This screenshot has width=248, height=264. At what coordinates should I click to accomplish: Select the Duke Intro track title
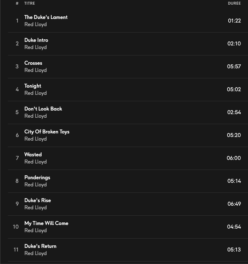36,40
